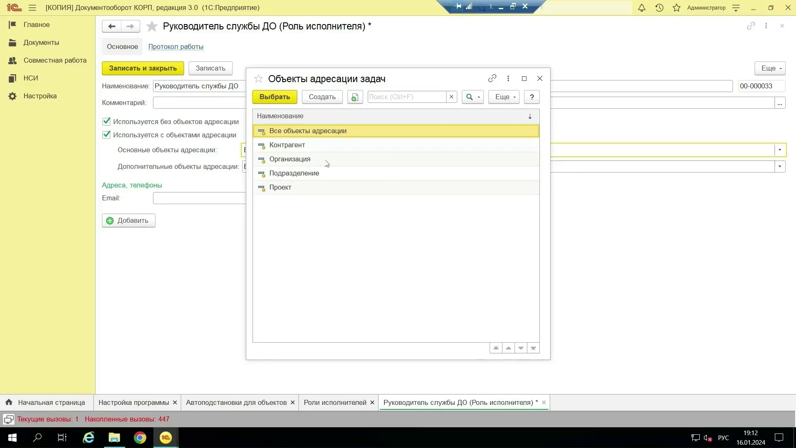Image resolution: width=796 pixels, height=448 pixels.
Task: Get link icon in the dialog header
Action: (x=492, y=78)
